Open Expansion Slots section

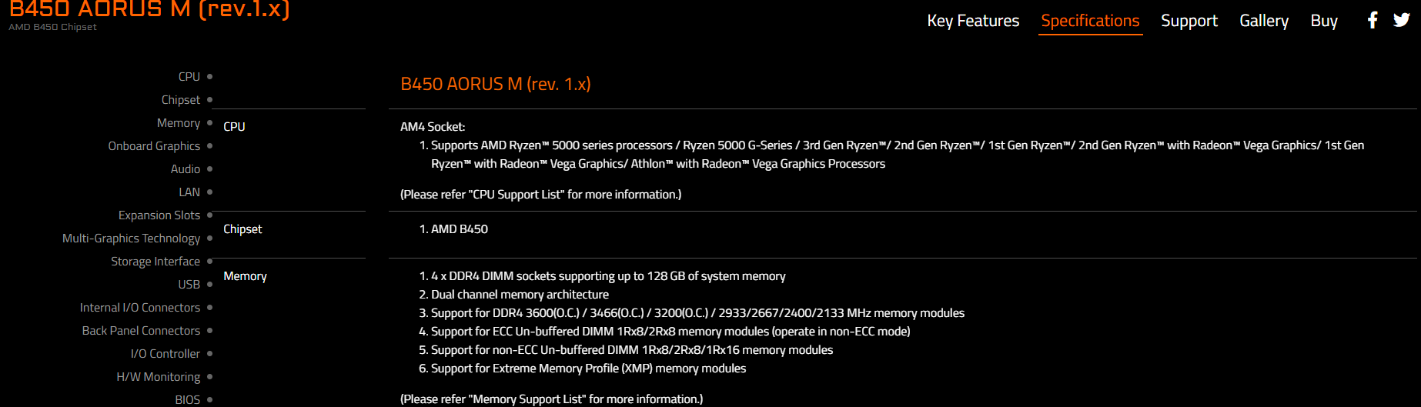[159, 215]
